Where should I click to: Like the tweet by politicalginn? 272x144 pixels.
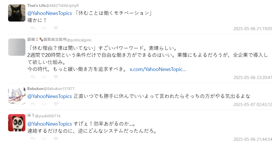(x=56, y=77)
